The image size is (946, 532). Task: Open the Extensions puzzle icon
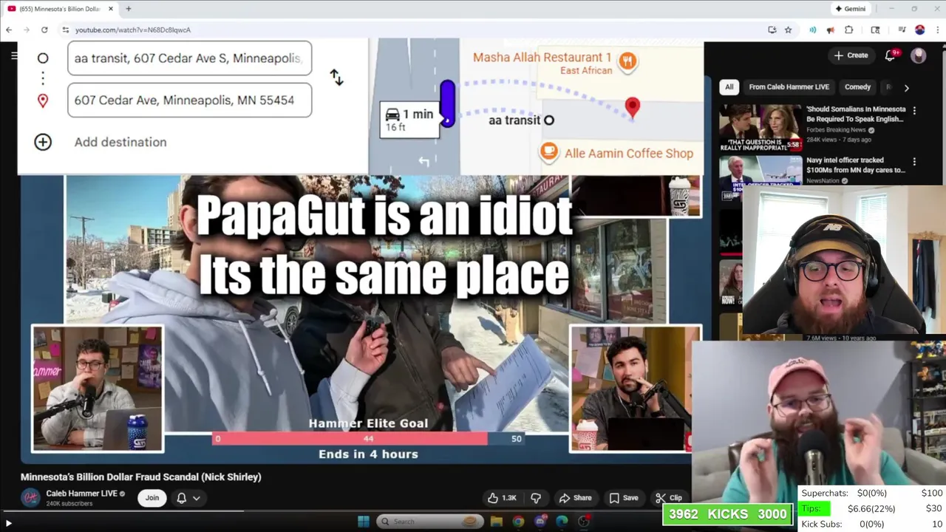click(848, 30)
